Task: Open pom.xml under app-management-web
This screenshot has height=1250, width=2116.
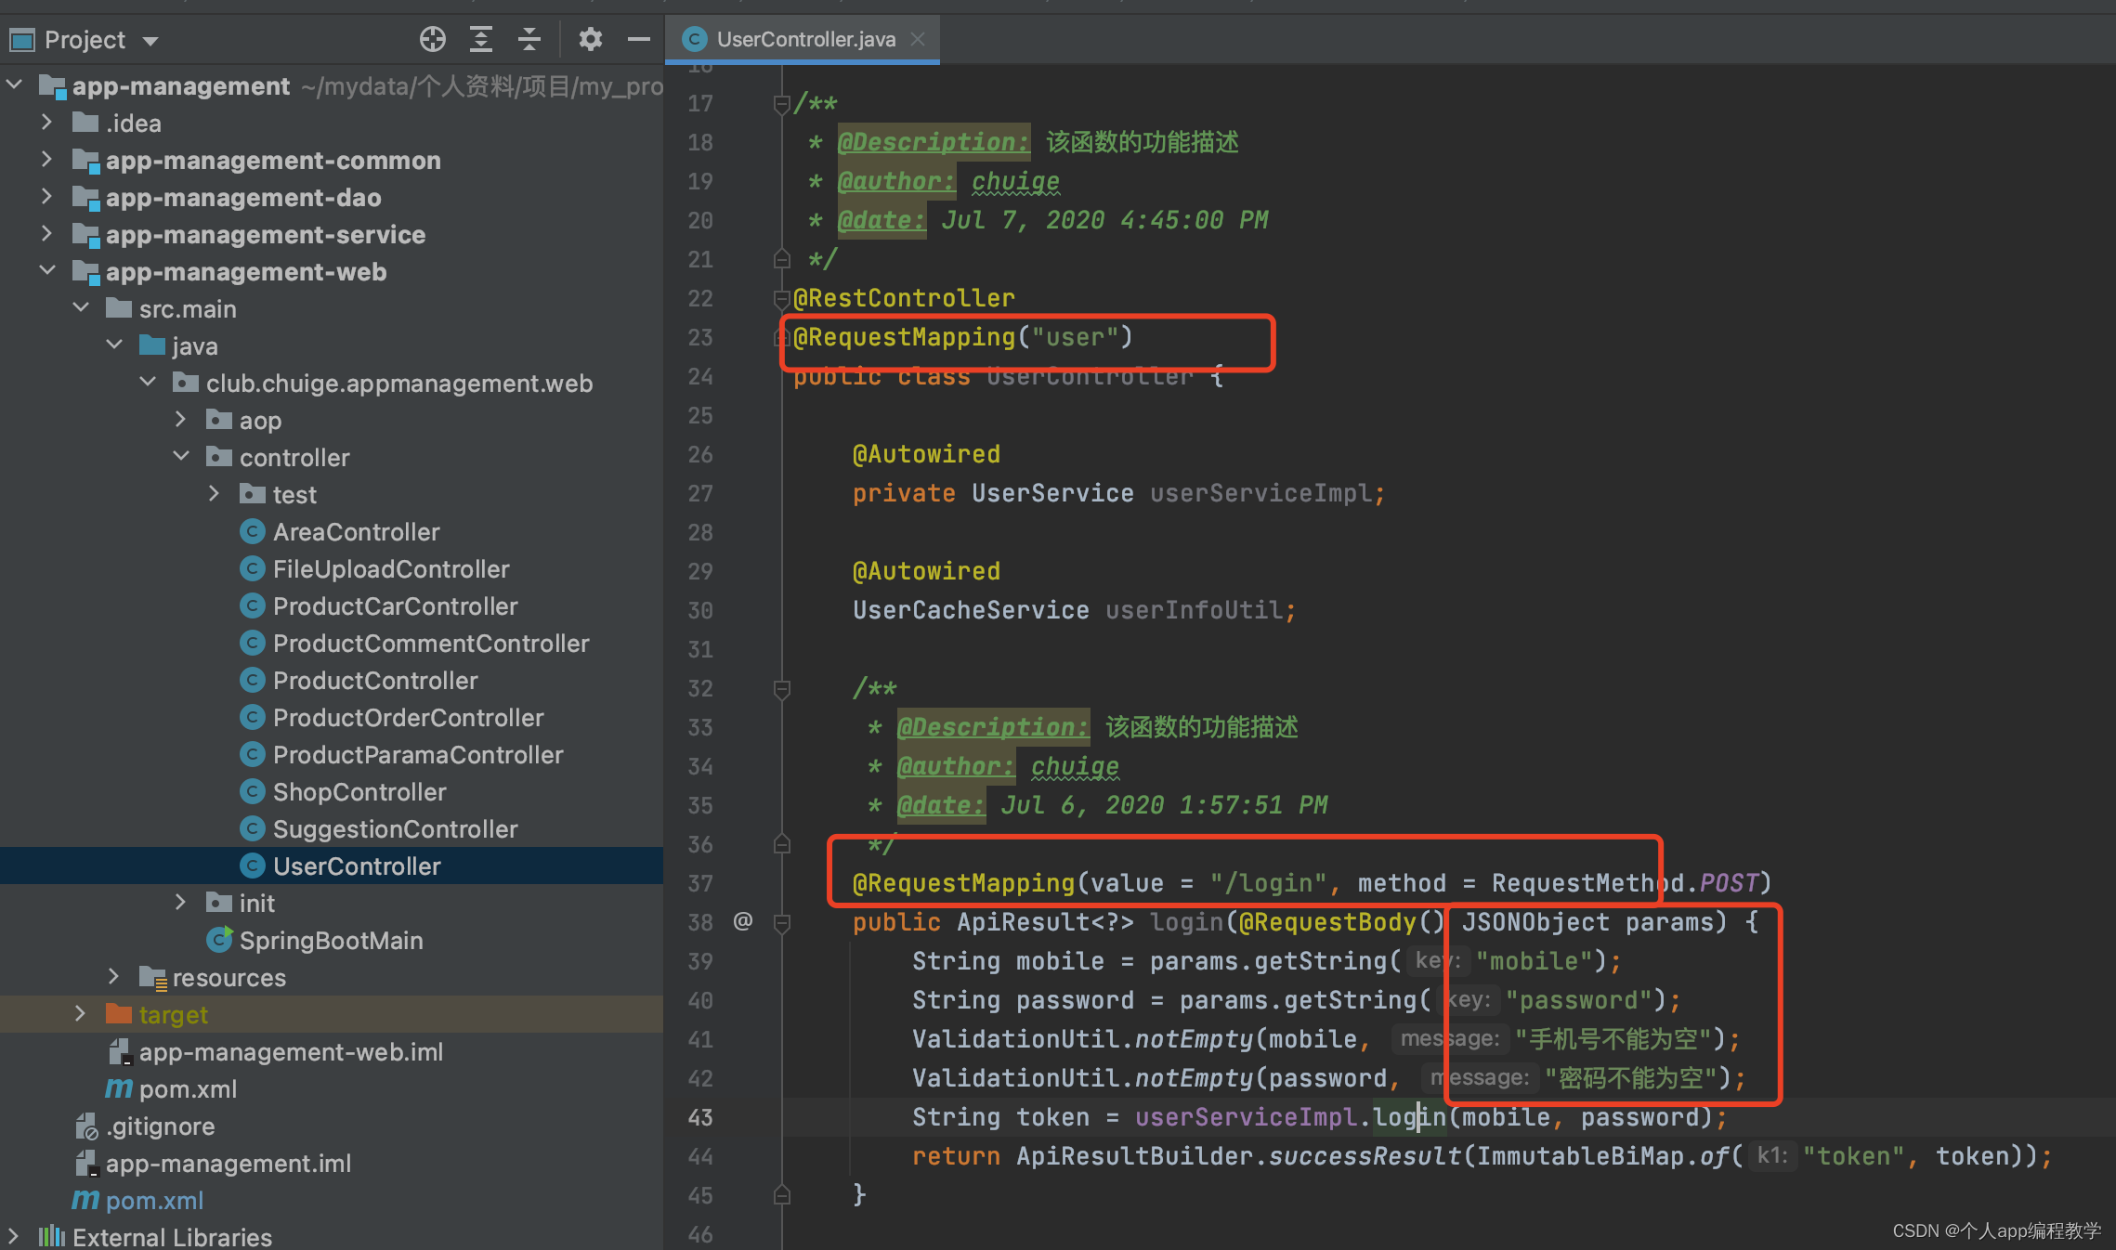Action: [188, 1088]
